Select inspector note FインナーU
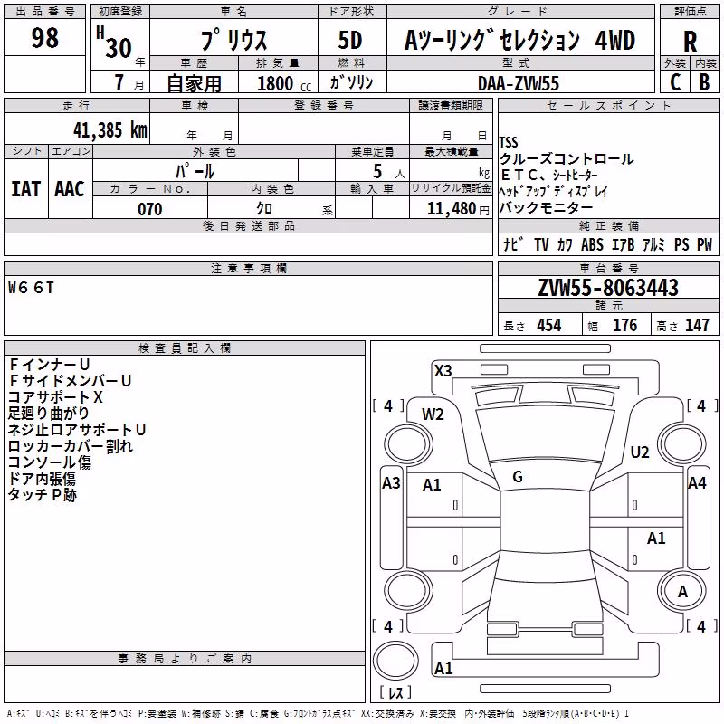The image size is (724, 724). (50, 365)
